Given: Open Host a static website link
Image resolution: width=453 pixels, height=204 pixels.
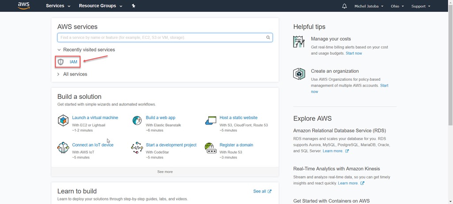Looking at the screenshot, I should tap(238, 118).
